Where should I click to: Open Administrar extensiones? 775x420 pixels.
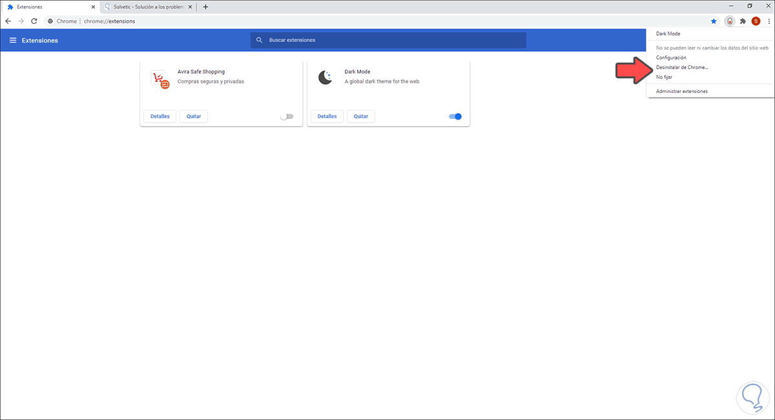682,90
